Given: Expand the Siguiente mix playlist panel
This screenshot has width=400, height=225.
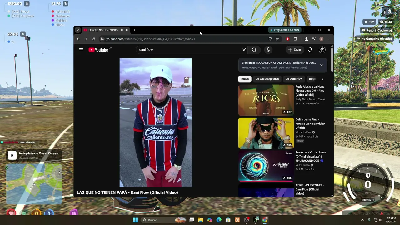Looking at the screenshot, I should tap(322, 65).
